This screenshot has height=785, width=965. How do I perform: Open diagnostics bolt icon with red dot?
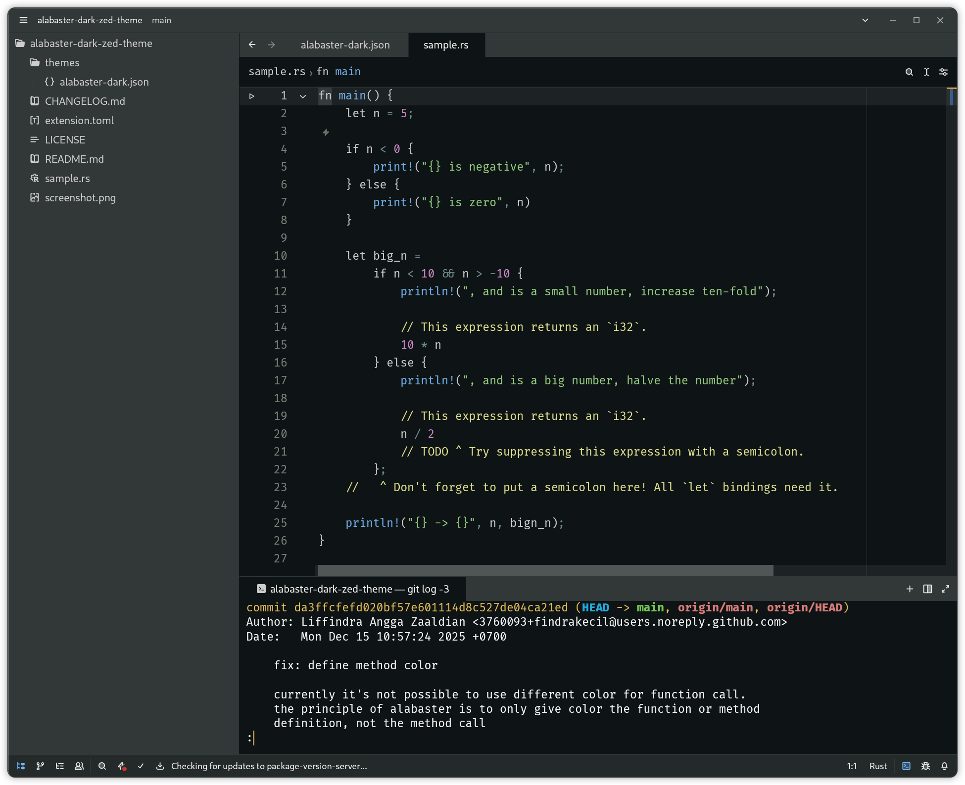pyautogui.click(x=122, y=766)
